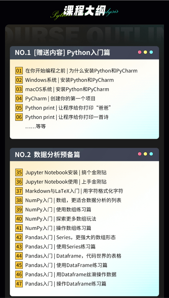The image size is (169, 298).
Task: Select lesson NumPy入门 操作数组练习篇
Action: [x=58, y=228]
